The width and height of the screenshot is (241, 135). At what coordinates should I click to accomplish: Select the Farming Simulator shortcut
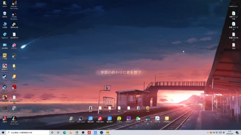(x=14, y=79)
